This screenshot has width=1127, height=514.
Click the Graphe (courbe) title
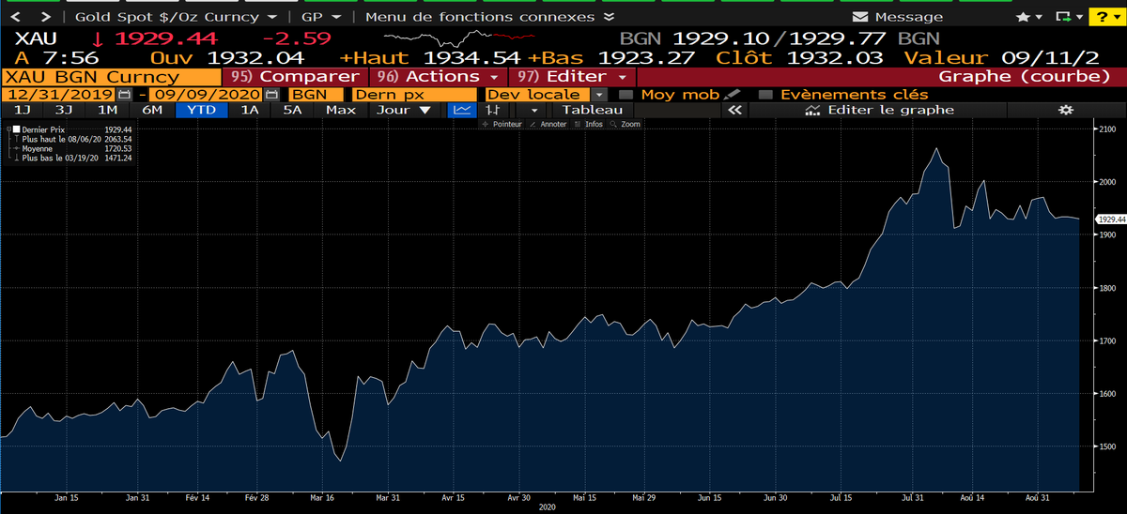point(1025,76)
